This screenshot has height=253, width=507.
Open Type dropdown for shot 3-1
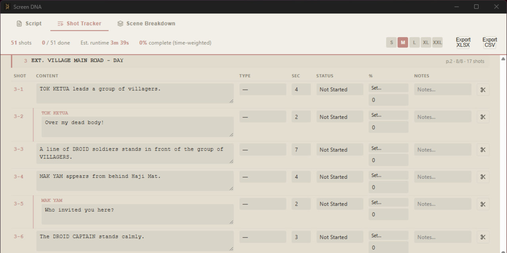pyautogui.click(x=263, y=89)
